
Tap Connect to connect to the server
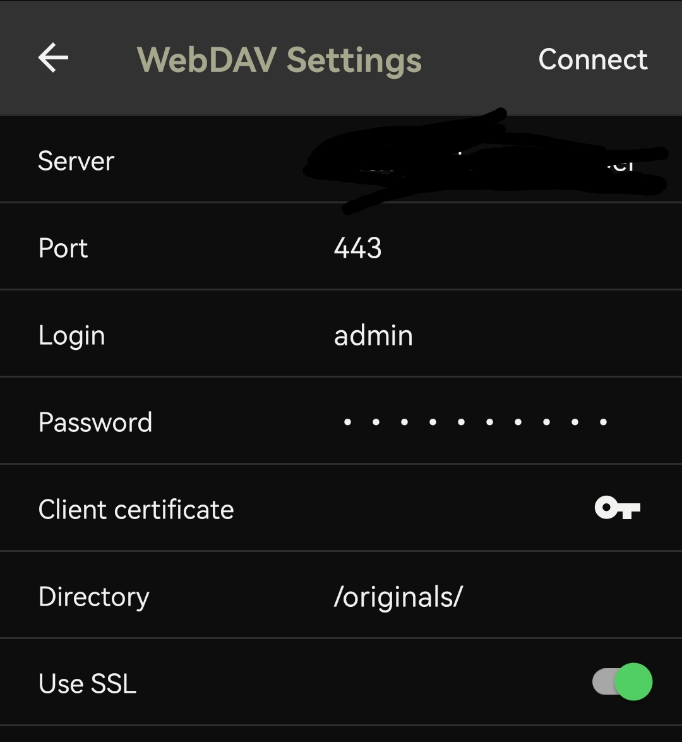[592, 59]
